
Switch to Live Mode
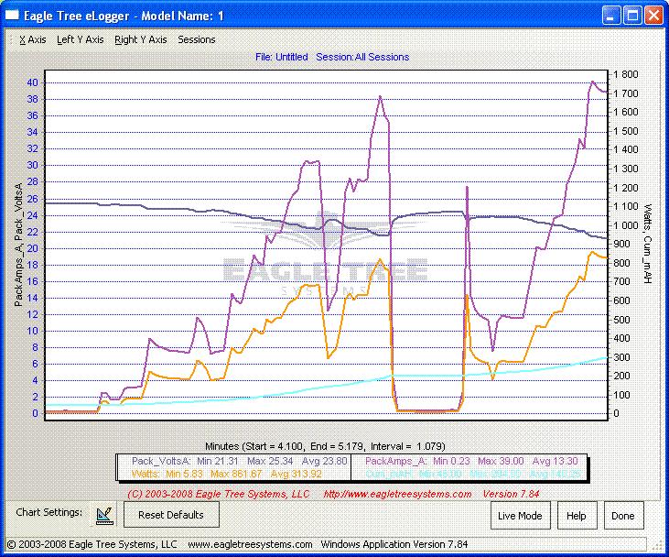click(520, 515)
